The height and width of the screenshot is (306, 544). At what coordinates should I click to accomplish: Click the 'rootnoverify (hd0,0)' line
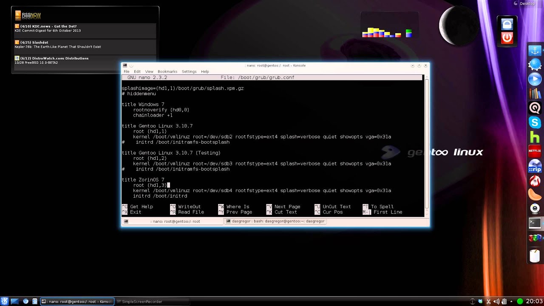tap(161, 110)
